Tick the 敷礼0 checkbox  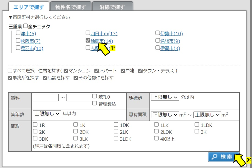(x=94, y=97)
